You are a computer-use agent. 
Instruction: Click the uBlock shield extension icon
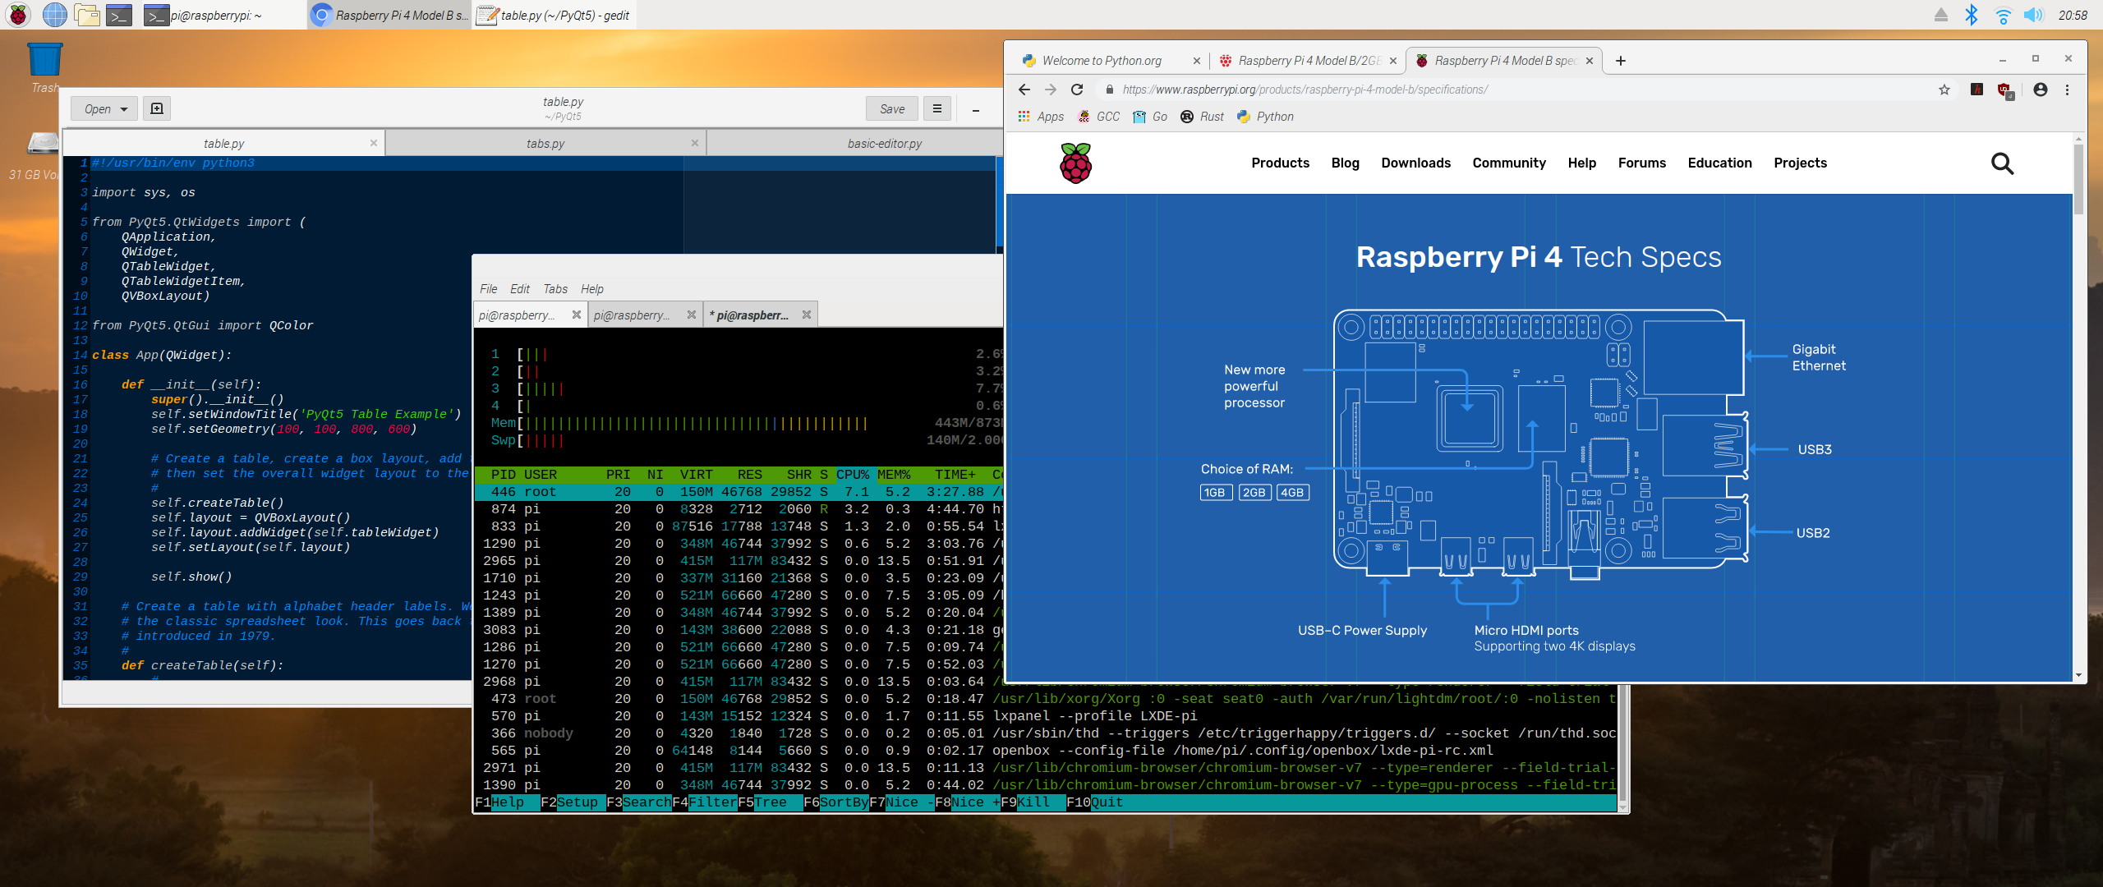[x=2005, y=90]
